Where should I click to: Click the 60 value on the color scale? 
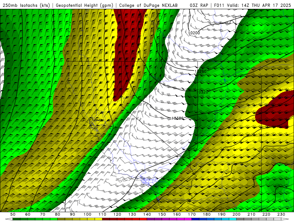(x=28, y=214)
